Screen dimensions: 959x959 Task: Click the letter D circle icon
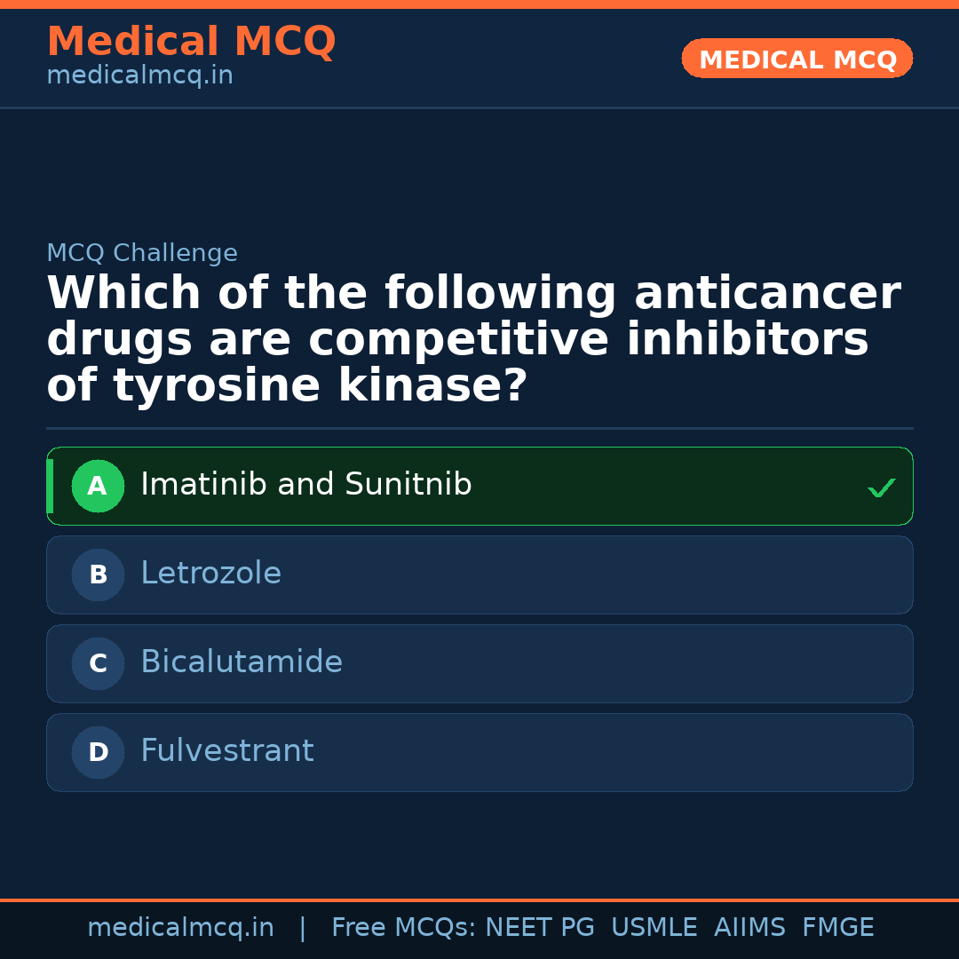[98, 752]
